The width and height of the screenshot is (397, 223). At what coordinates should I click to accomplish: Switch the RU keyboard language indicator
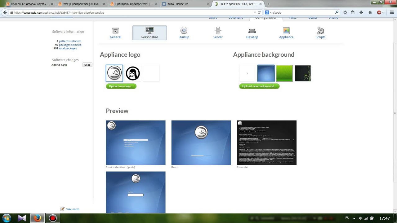point(347,218)
